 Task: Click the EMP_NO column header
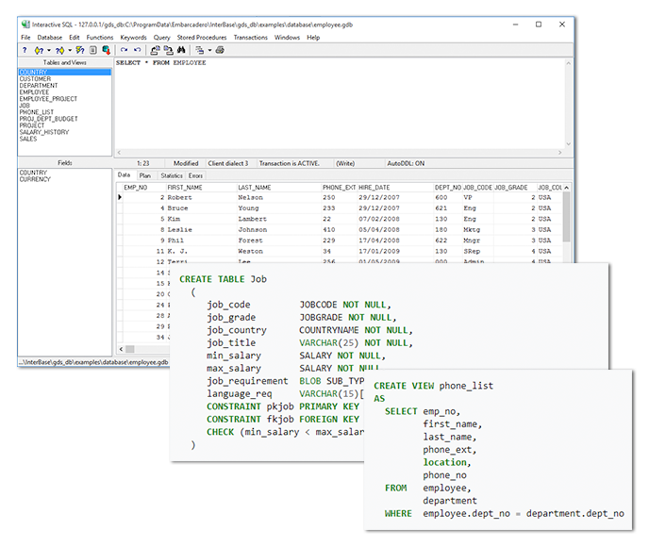coord(135,188)
